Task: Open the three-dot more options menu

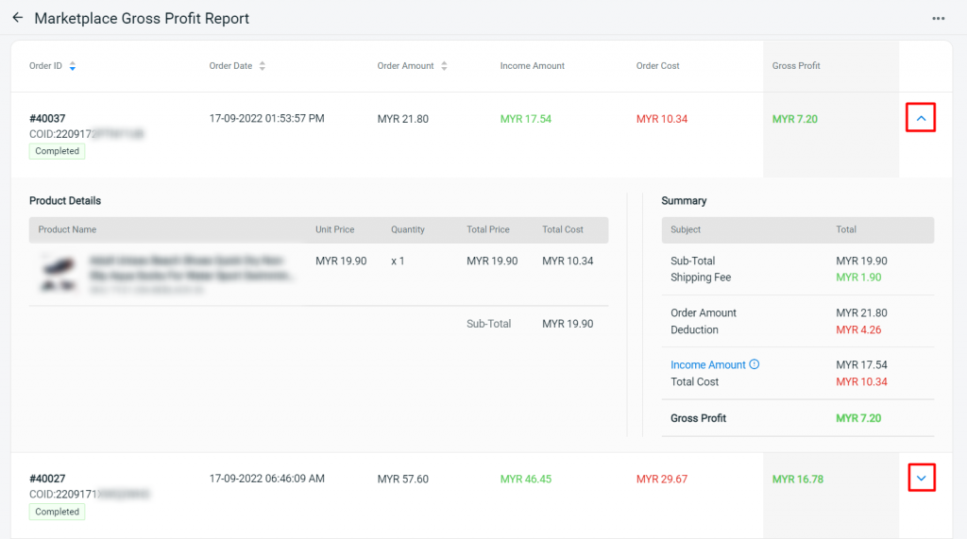Action: click(x=938, y=18)
